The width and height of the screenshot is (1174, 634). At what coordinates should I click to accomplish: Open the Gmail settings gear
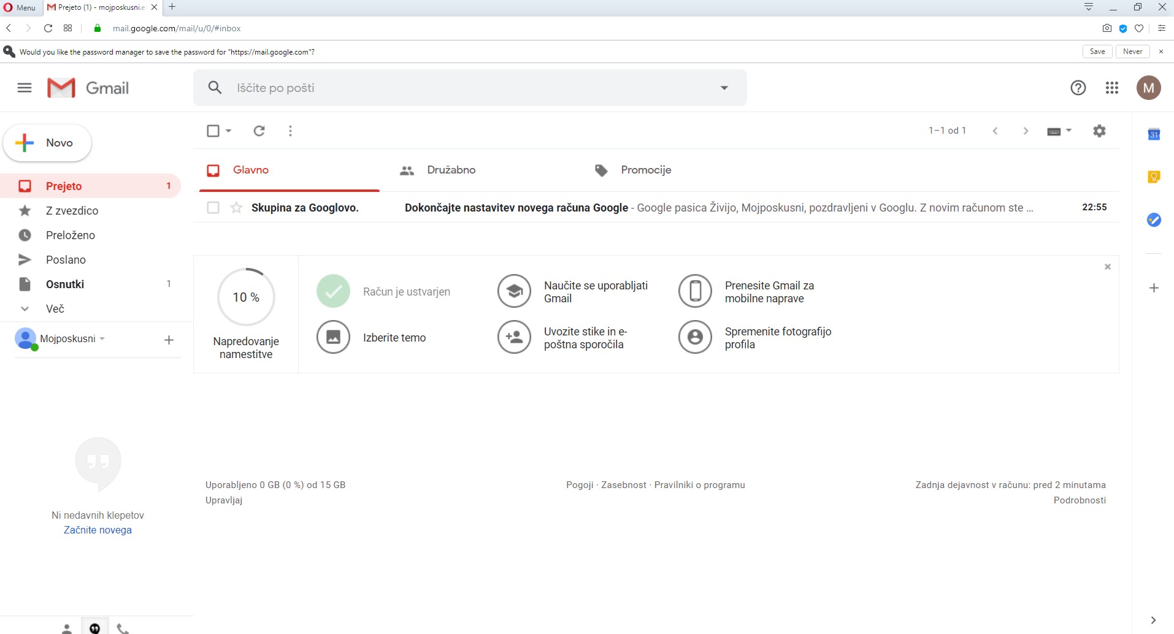[1099, 131]
